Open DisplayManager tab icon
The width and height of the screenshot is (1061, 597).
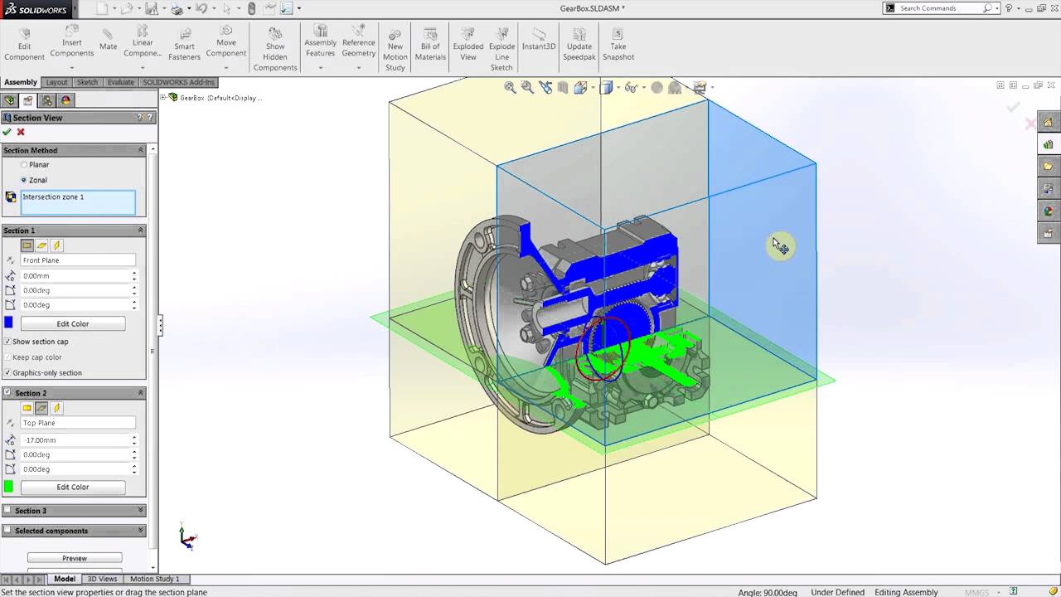tap(66, 100)
